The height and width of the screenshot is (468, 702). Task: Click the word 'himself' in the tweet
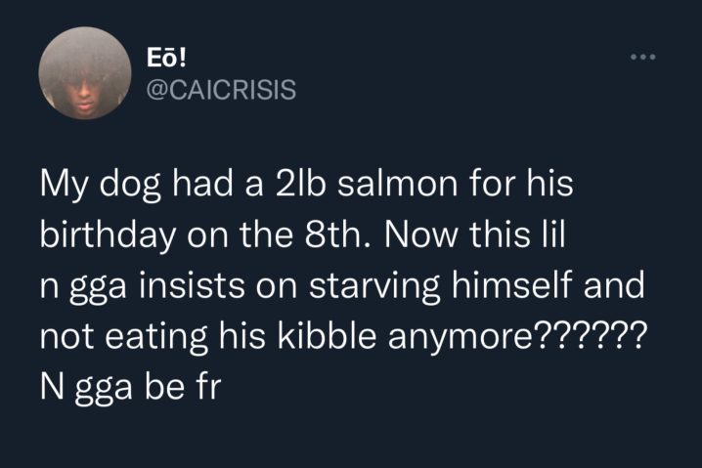tap(512, 285)
